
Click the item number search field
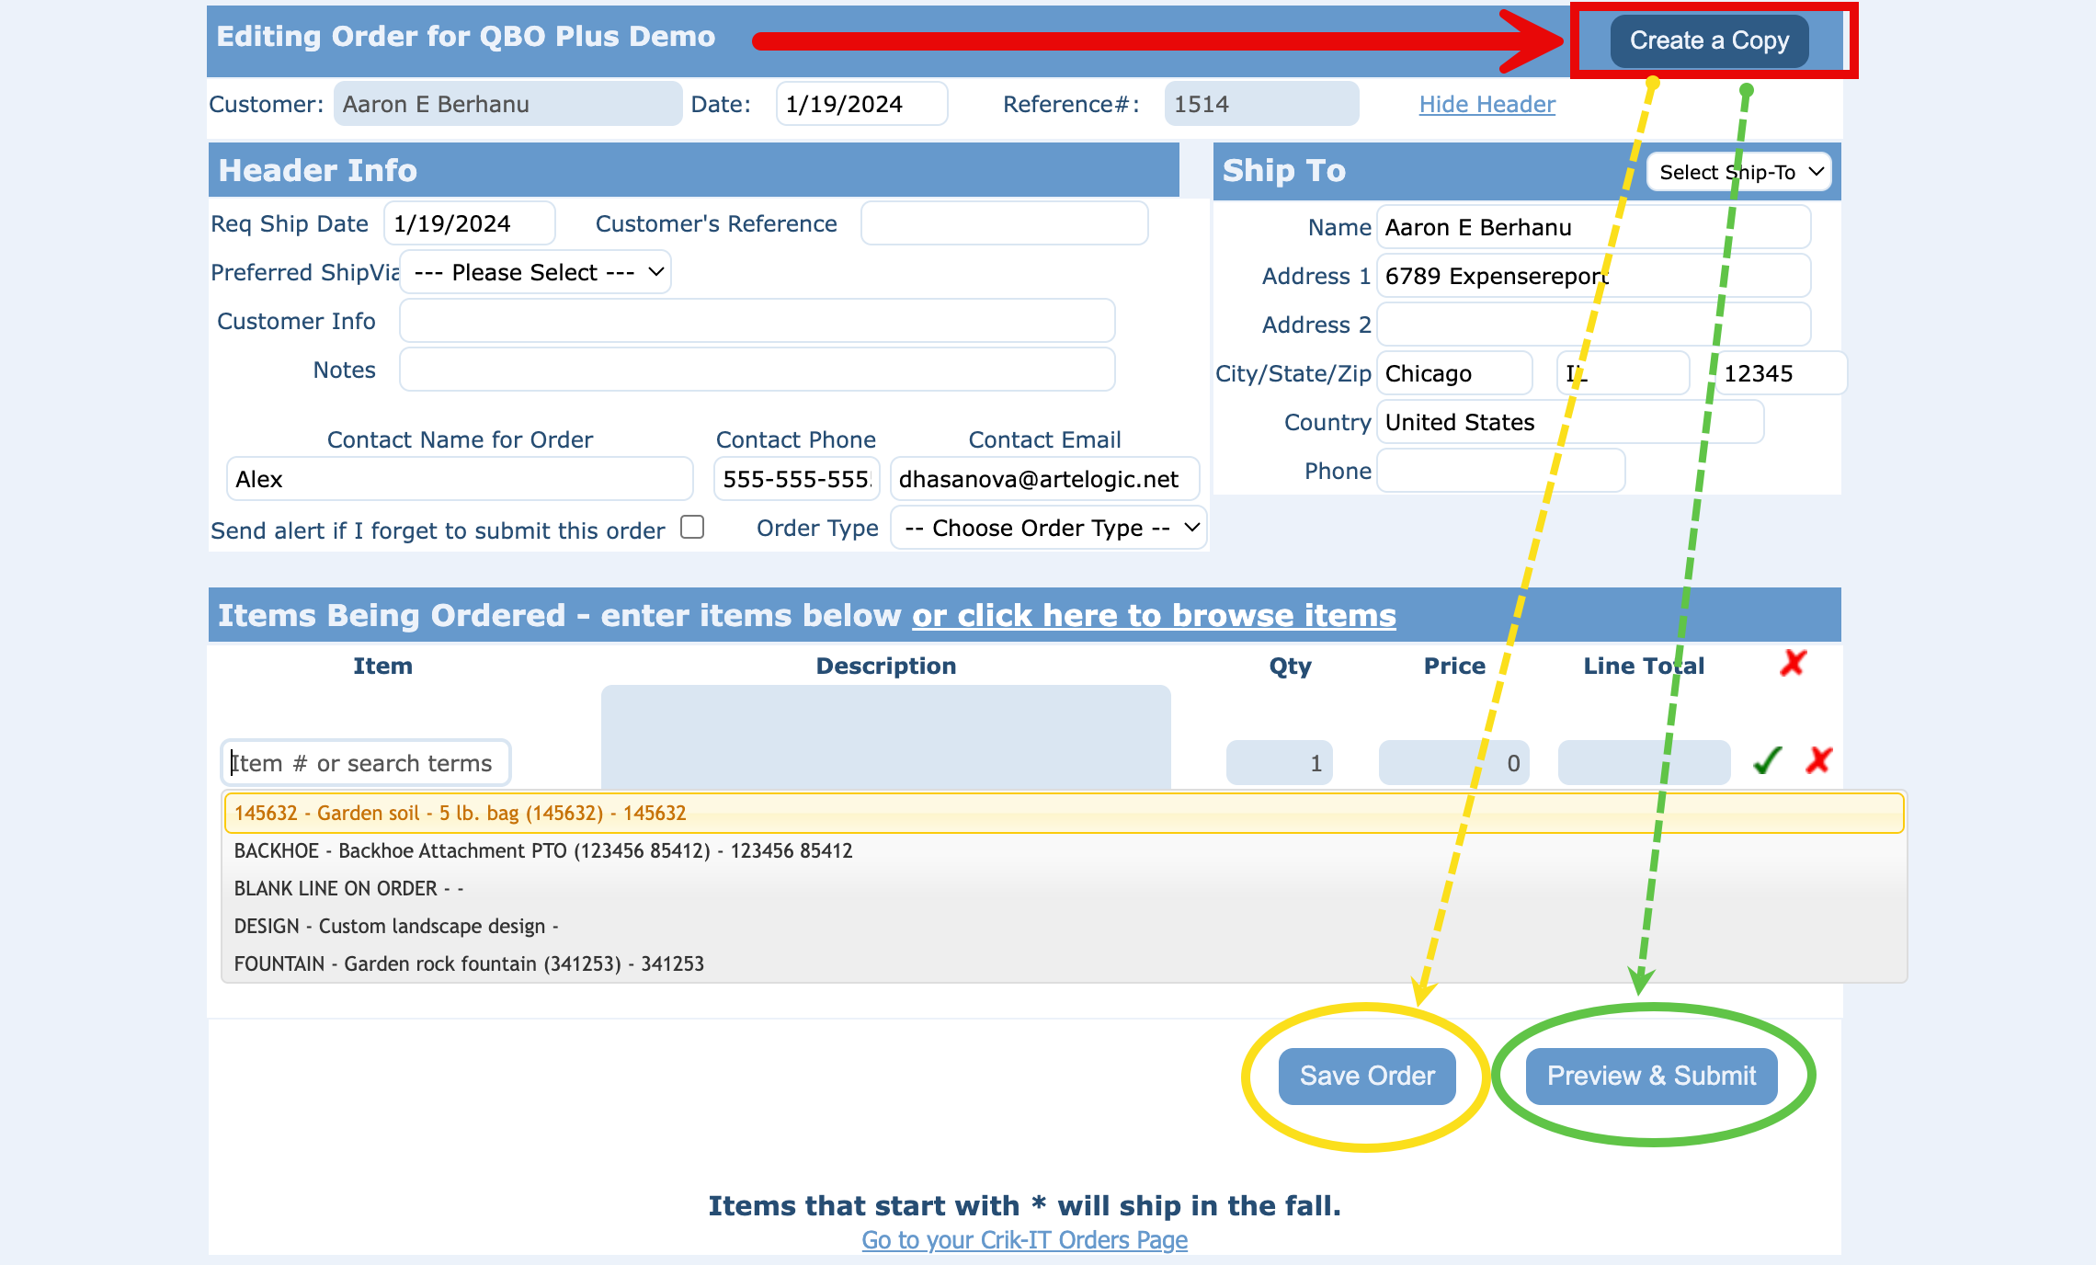coord(366,764)
